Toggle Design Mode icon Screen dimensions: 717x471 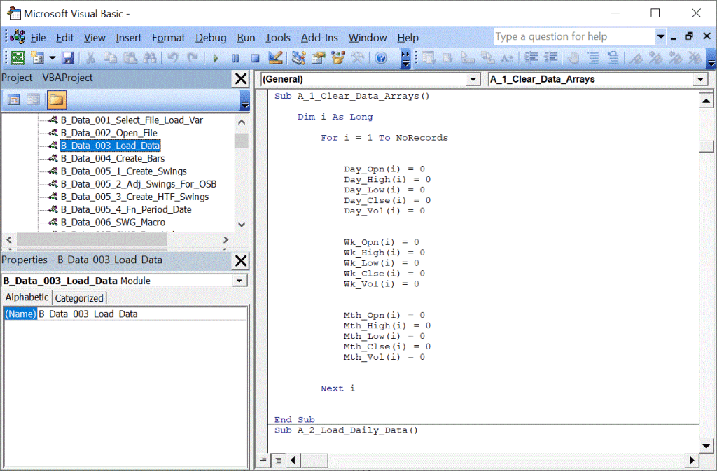tap(275, 57)
